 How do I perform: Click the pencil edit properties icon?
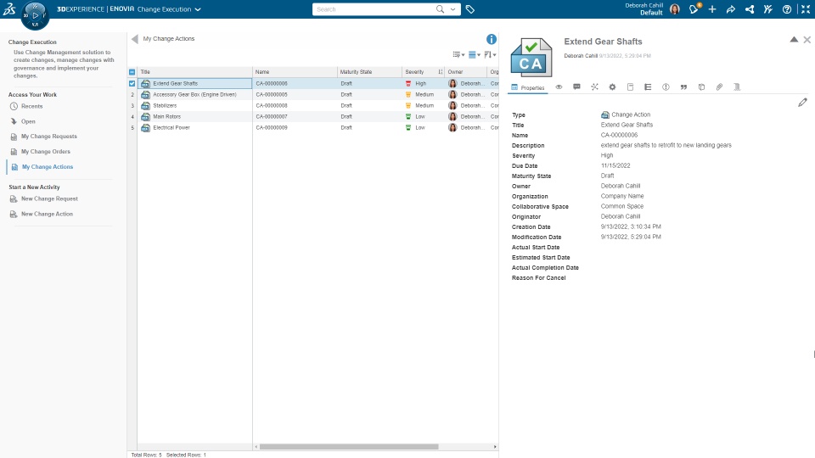click(x=802, y=103)
